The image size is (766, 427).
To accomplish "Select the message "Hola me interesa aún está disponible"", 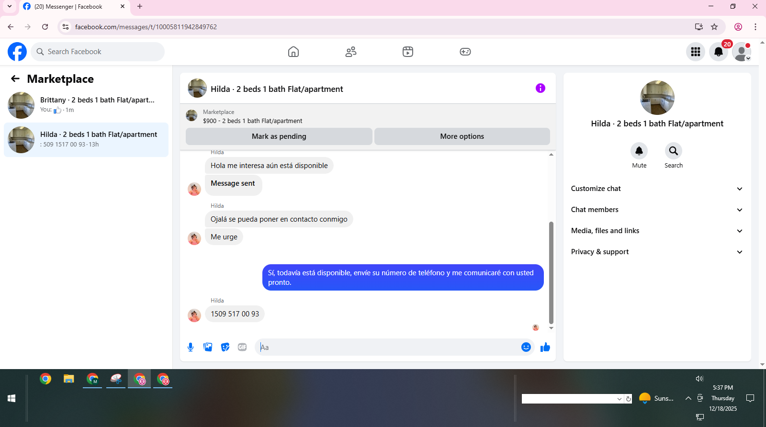I will [269, 166].
